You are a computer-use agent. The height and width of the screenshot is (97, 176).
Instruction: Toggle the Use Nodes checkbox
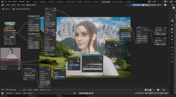pyautogui.click(x=28, y=5)
